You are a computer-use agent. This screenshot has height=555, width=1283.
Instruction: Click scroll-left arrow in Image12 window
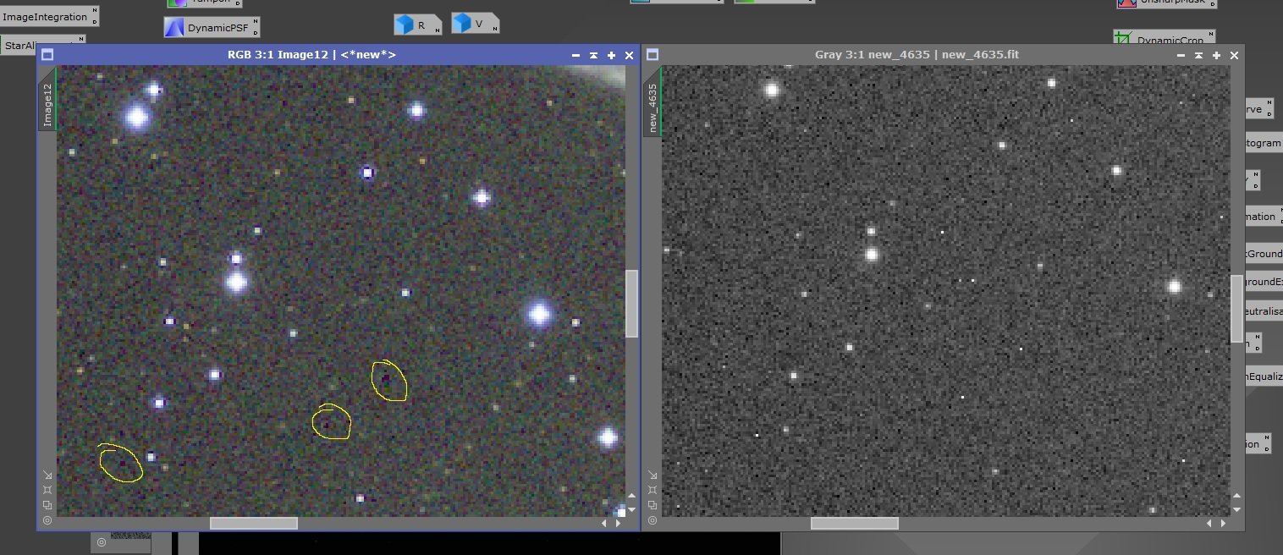604,524
